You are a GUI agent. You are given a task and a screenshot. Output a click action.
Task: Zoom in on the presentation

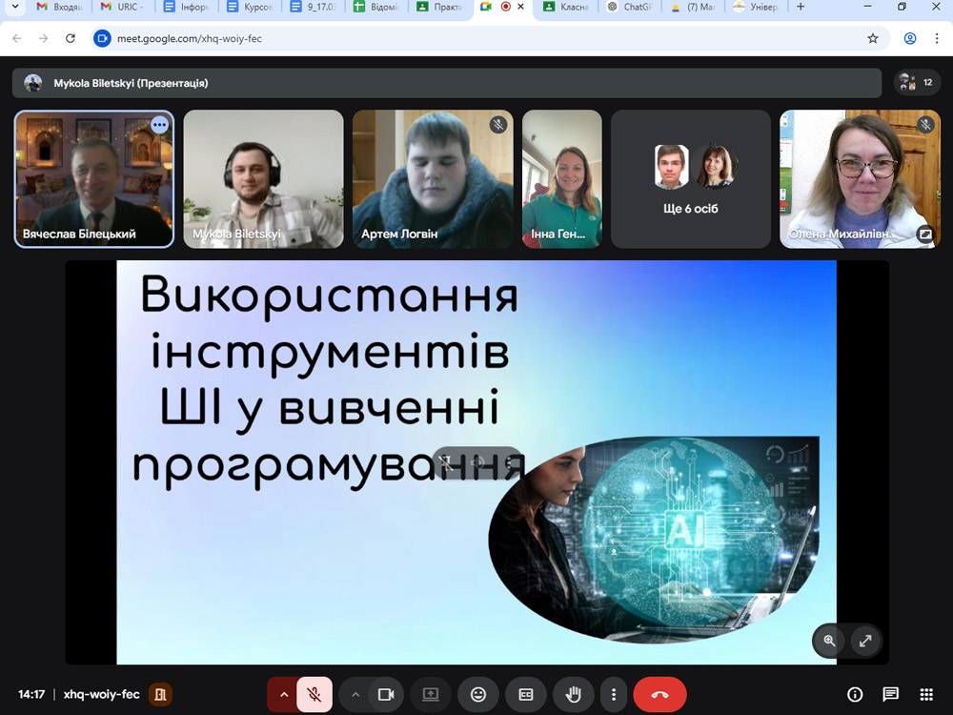(x=830, y=642)
